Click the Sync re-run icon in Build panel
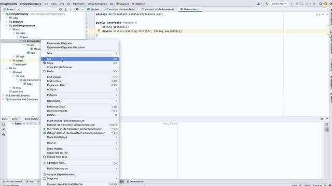 click(x=4, y=124)
